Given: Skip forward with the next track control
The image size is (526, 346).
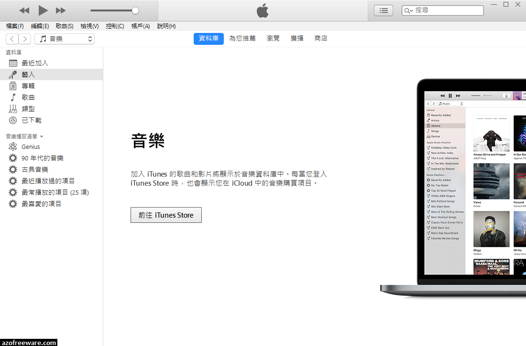Looking at the screenshot, I should (61, 10).
